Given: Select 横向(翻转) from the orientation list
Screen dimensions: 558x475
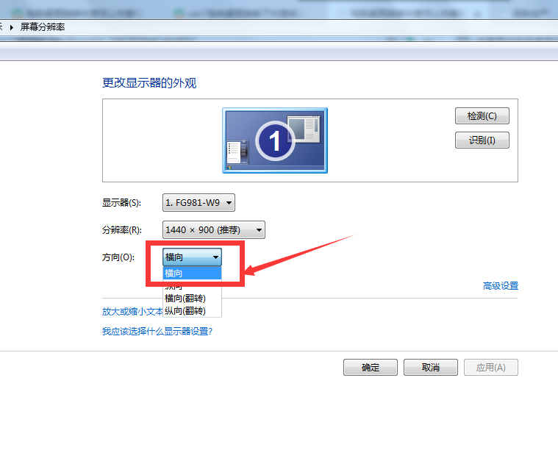Looking at the screenshot, I should [x=185, y=298].
